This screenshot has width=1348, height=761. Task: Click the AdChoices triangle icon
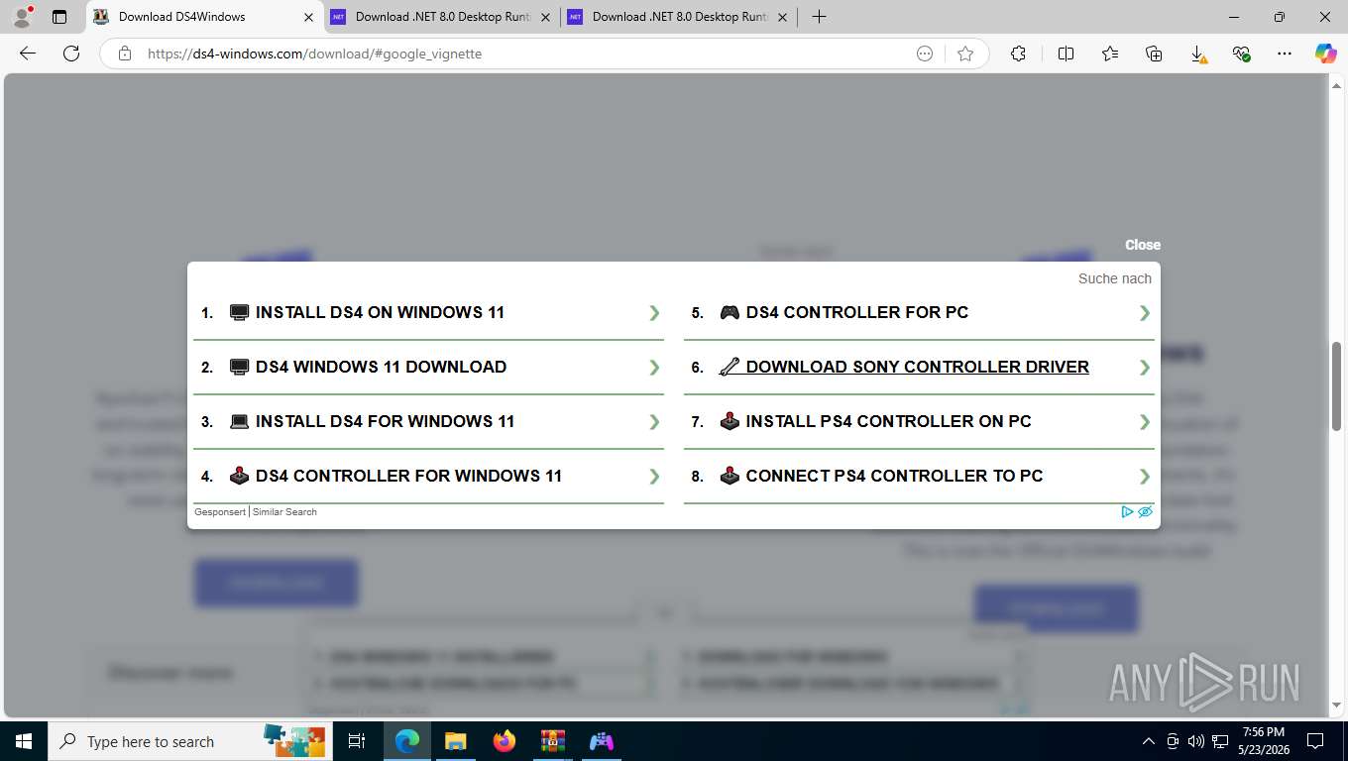tap(1127, 512)
